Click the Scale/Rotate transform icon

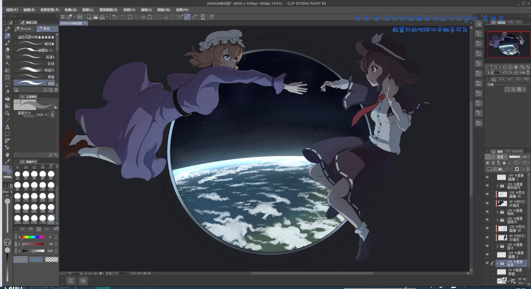point(150,16)
